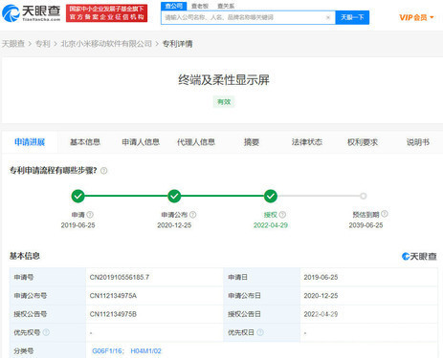Click the help icon beside 优先权号
Image resolution: width=443 pixels, height=358 pixels.
coord(46,332)
